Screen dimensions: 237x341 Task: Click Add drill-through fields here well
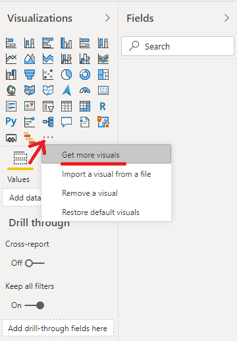58,328
